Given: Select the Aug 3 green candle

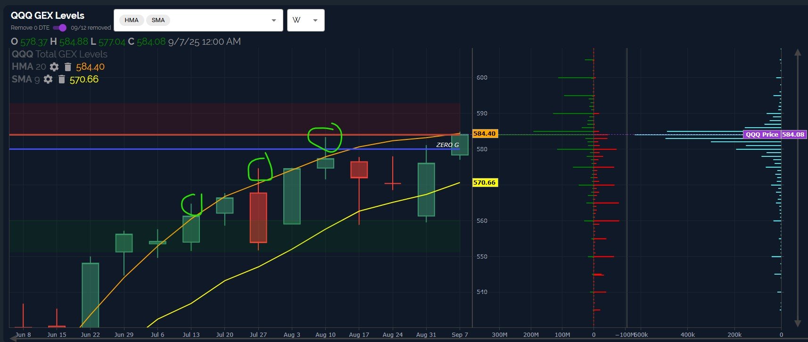Looking at the screenshot, I should click(292, 196).
